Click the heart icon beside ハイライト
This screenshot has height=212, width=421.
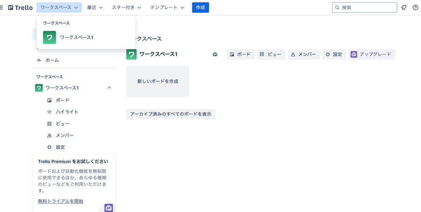(49, 112)
